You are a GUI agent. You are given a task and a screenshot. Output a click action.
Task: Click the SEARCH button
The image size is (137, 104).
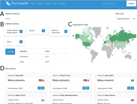[131, 3]
